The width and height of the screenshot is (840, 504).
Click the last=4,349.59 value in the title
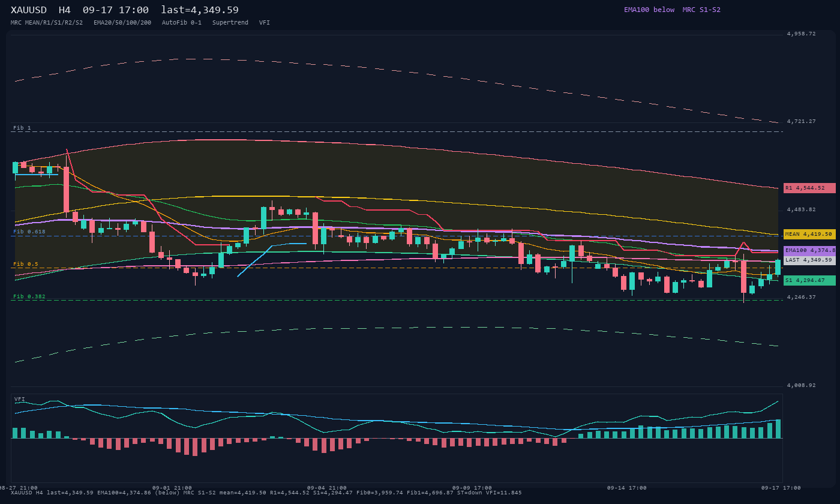point(200,10)
